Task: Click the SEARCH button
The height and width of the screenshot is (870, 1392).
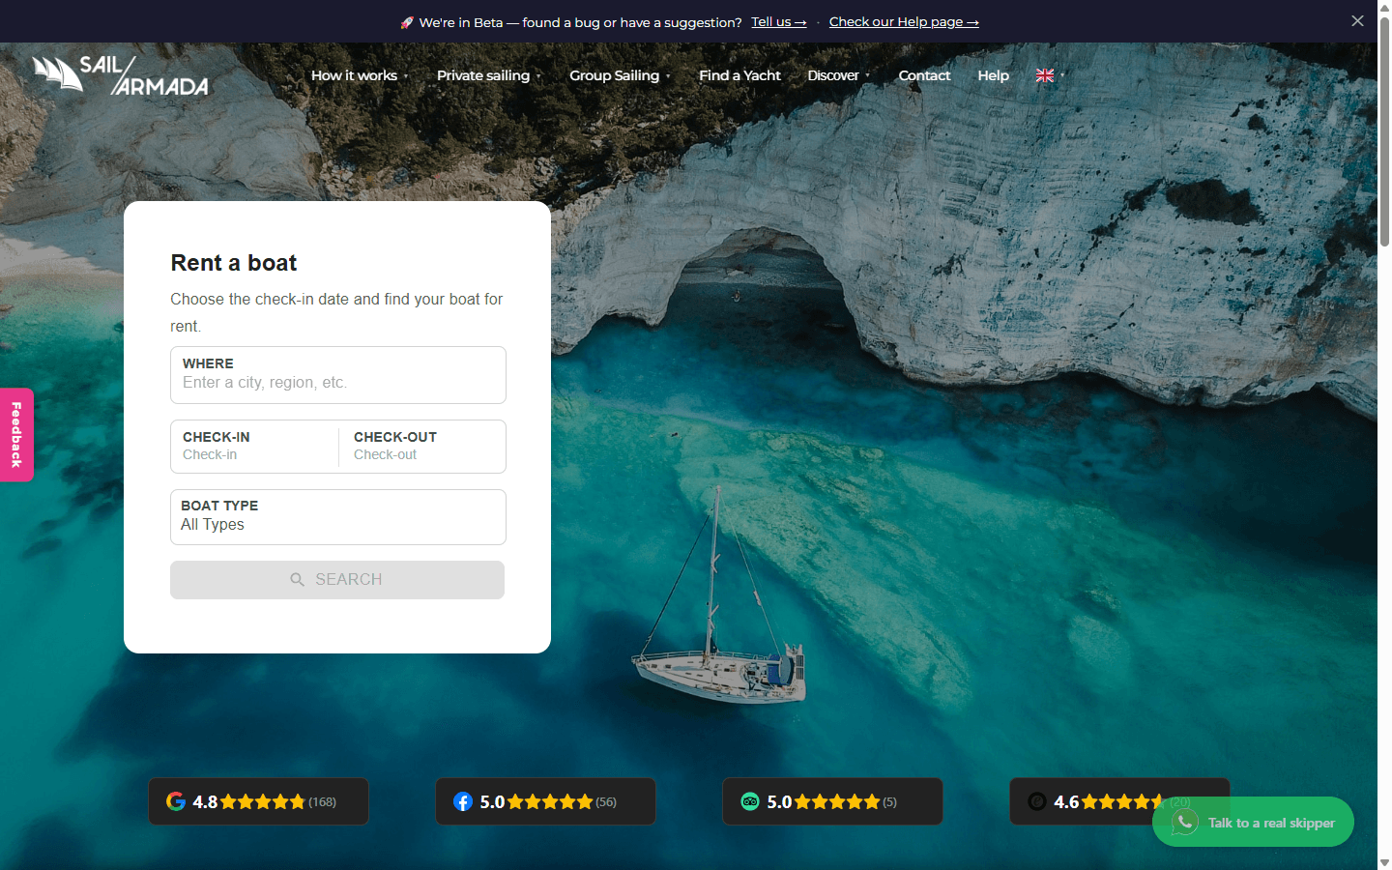Action: (x=337, y=580)
